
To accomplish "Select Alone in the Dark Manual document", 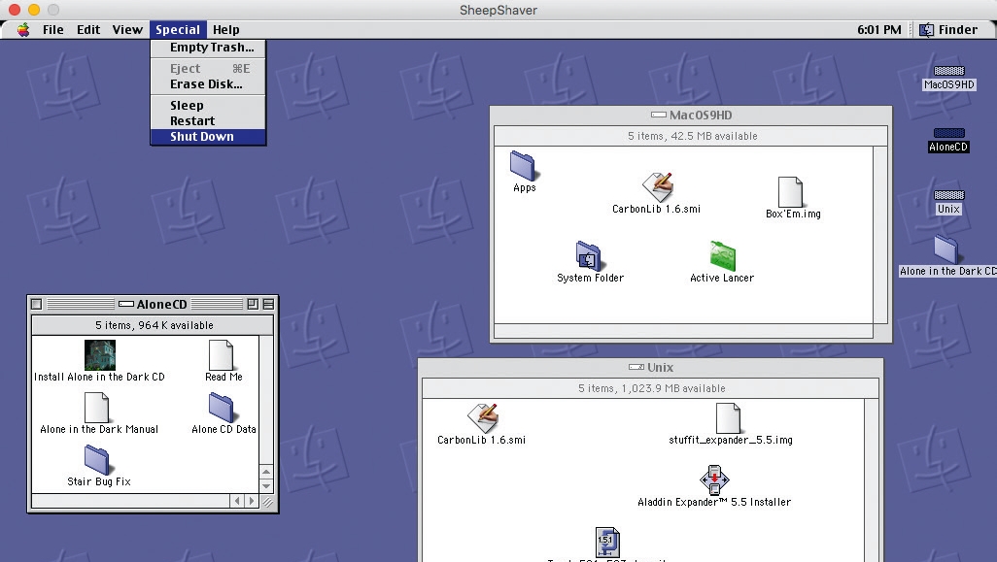I will [x=96, y=408].
